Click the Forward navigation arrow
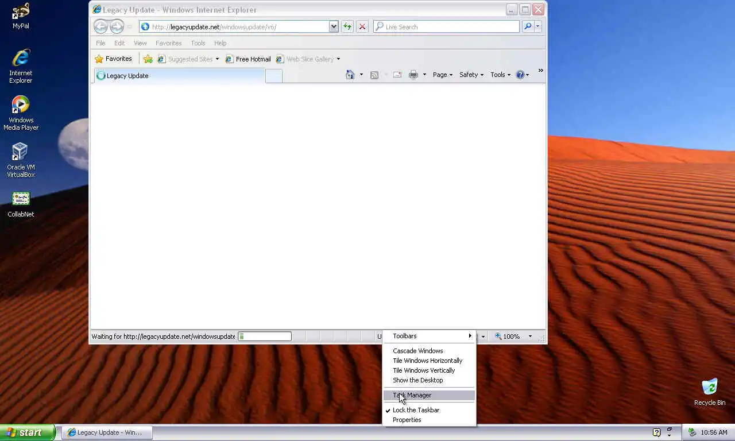This screenshot has width=735, height=441. tap(117, 26)
